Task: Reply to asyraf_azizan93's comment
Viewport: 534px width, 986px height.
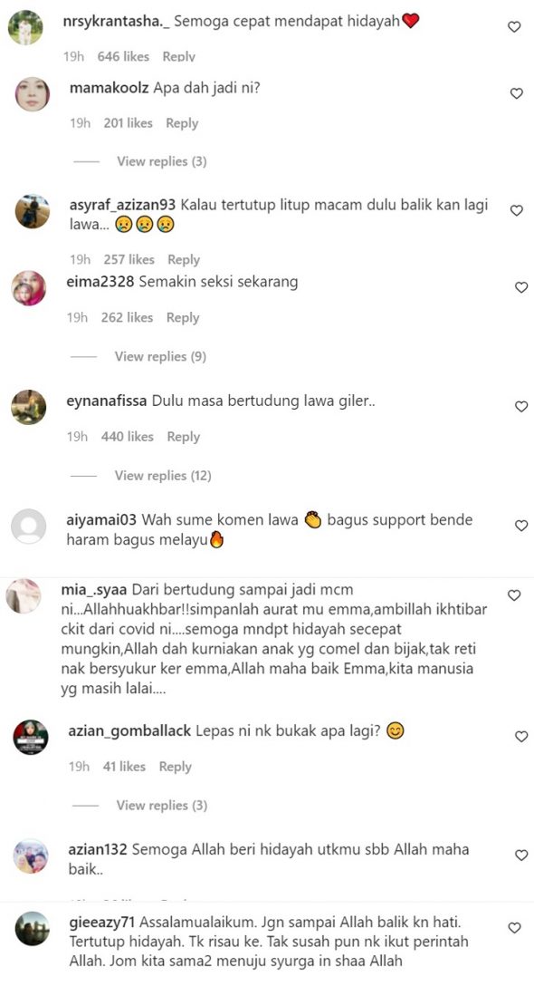Action: tap(184, 260)
